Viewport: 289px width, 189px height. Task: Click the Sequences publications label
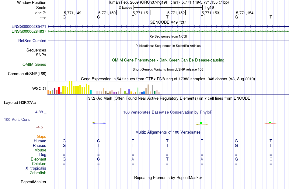[36, 50]
